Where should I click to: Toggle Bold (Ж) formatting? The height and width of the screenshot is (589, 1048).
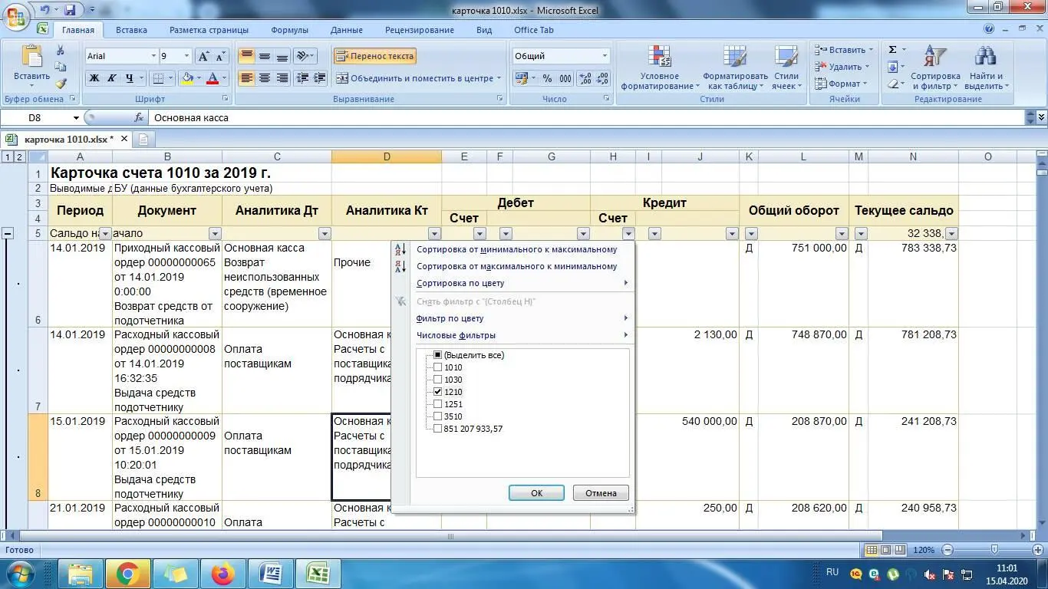94,78
